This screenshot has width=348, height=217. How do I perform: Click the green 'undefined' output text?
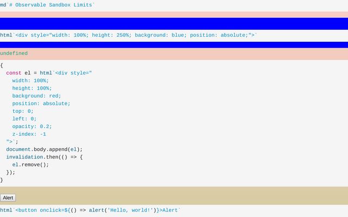14,53
